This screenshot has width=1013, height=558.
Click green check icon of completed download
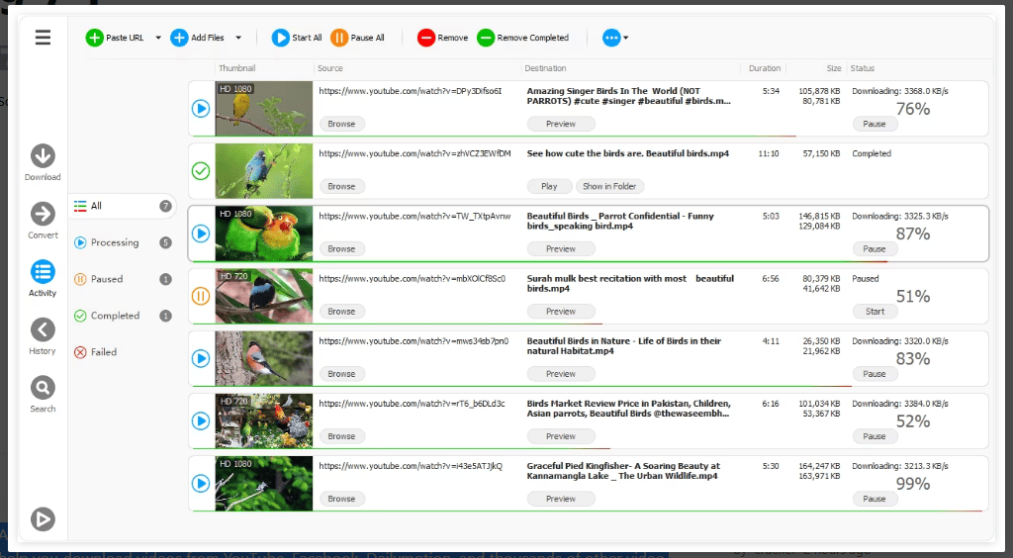click(201, 171)
